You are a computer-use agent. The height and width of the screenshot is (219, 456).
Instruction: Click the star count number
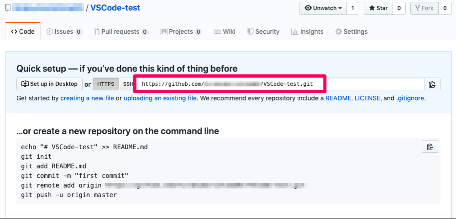click(x=399, y=8)
